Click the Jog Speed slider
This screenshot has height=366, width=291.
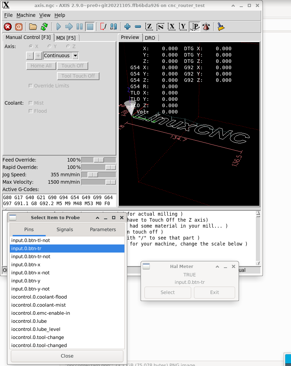point(98,175)
